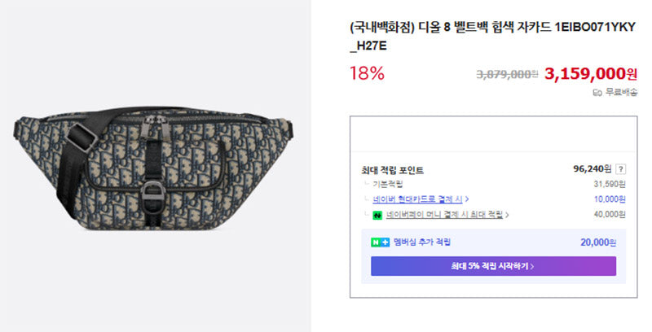Click the arrow inside the 최대 5% 적립 시작하기 button
The image size is (652, 332).
[x=532, y=266]
